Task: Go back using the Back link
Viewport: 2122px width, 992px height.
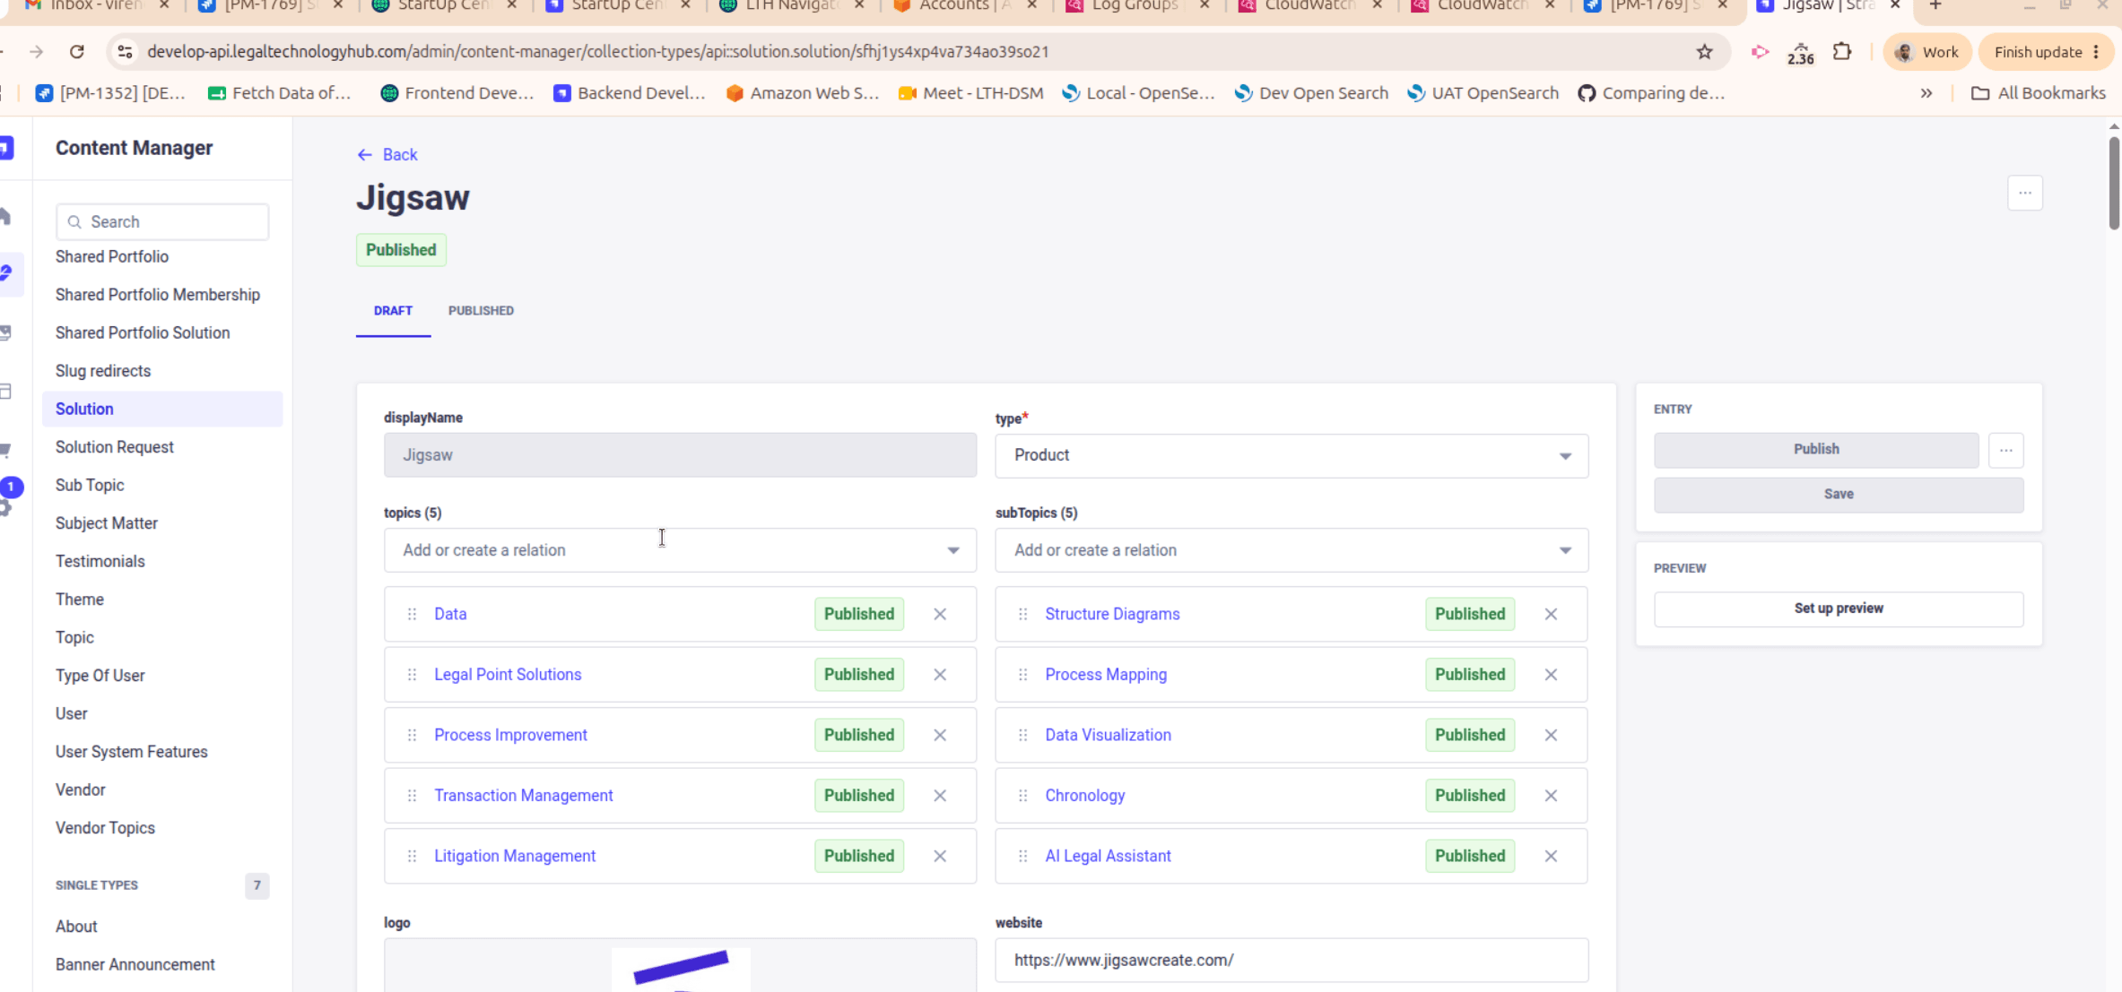Action: pos(387,155)
